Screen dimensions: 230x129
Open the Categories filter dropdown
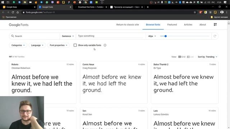pos(18,45)
